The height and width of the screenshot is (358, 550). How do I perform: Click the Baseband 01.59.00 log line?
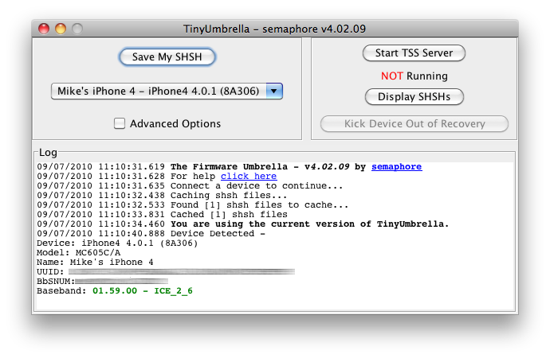[x=115, y=291]
